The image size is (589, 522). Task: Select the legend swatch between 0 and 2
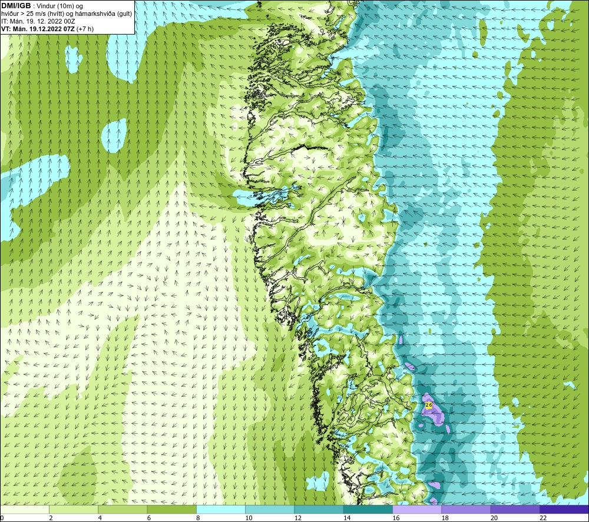[x=24, y=509]
